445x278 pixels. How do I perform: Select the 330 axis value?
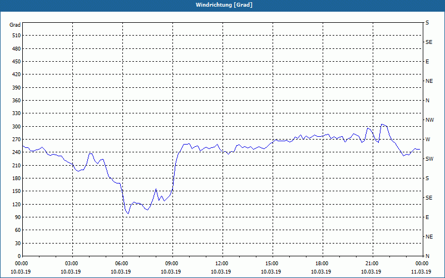pos(16,113)
